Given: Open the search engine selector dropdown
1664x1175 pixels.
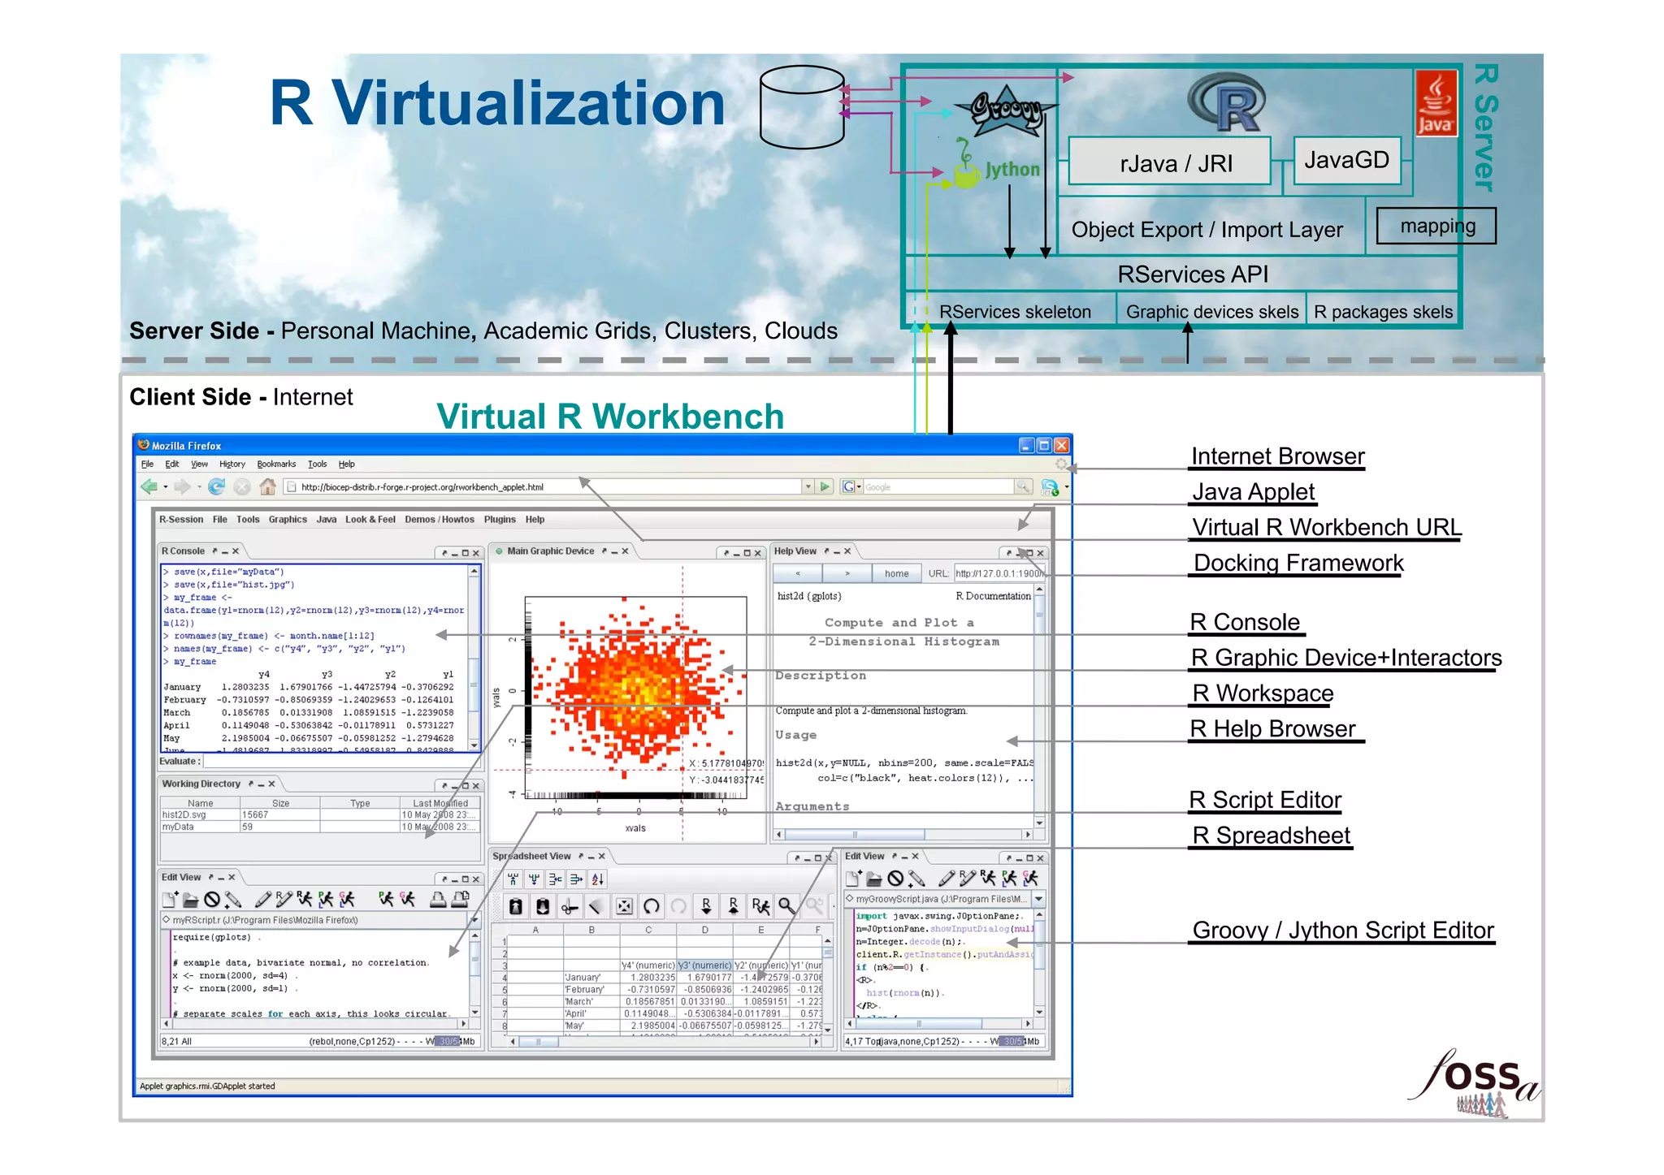Looking at the screenshot, I should point(851,487).
